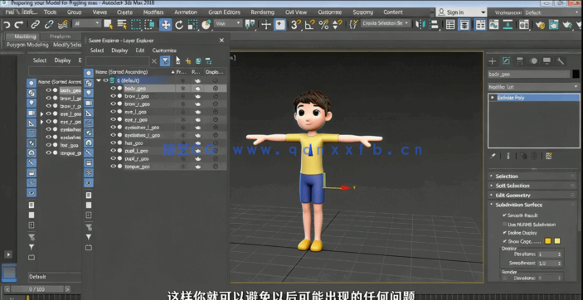
Task: Toggle the 3D Snaps icon
Action: [x=296, y=25]
